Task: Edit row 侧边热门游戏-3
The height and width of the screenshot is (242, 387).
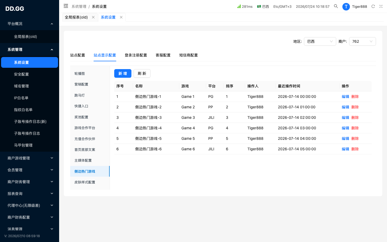Action: point(345,118)
